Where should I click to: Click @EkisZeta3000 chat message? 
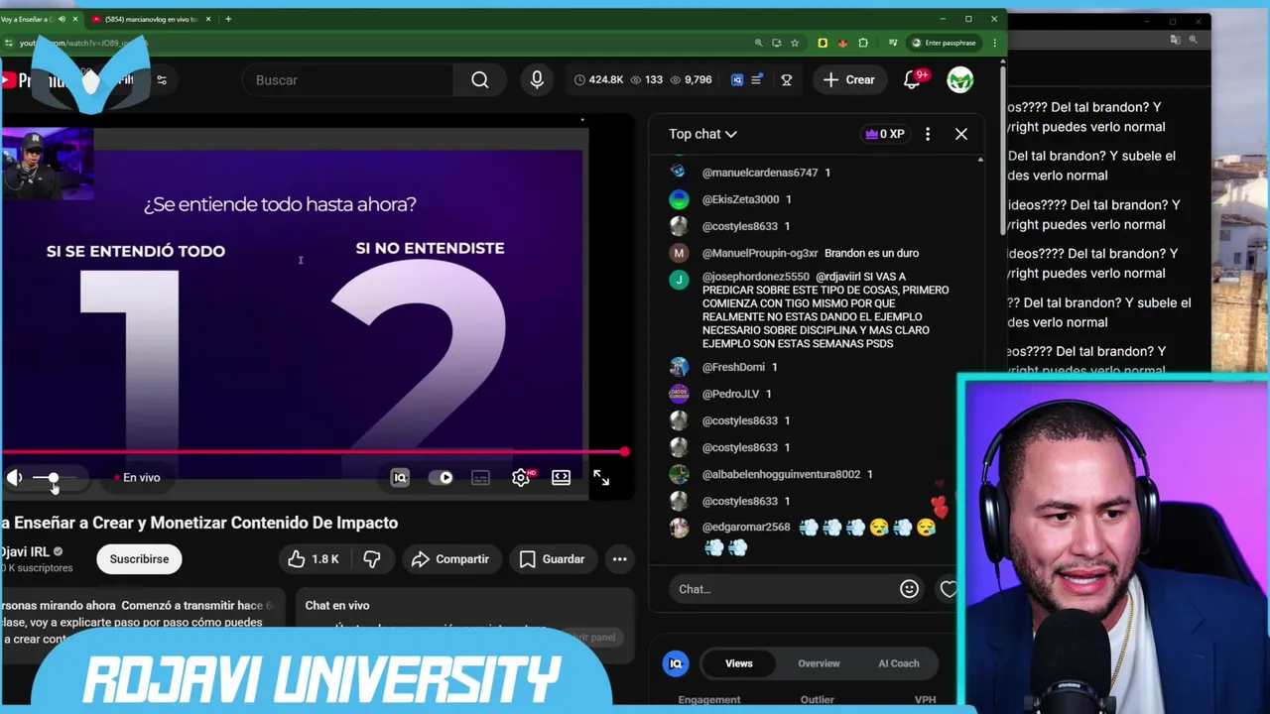tap(746, 199)
